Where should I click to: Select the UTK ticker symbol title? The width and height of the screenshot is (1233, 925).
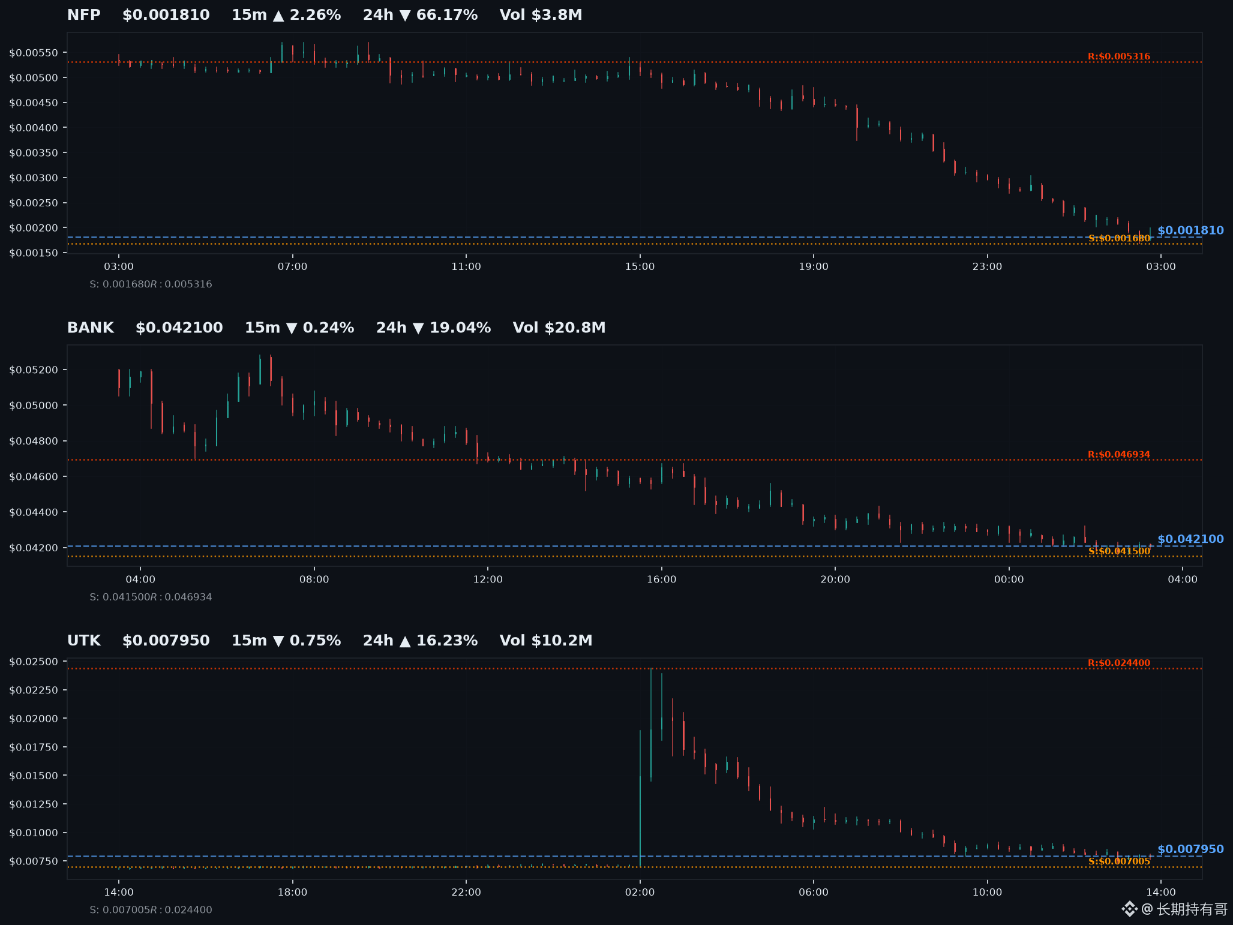84,641
